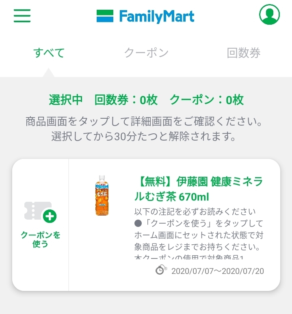Open the 回数券 tab

[x=244, y=53]
